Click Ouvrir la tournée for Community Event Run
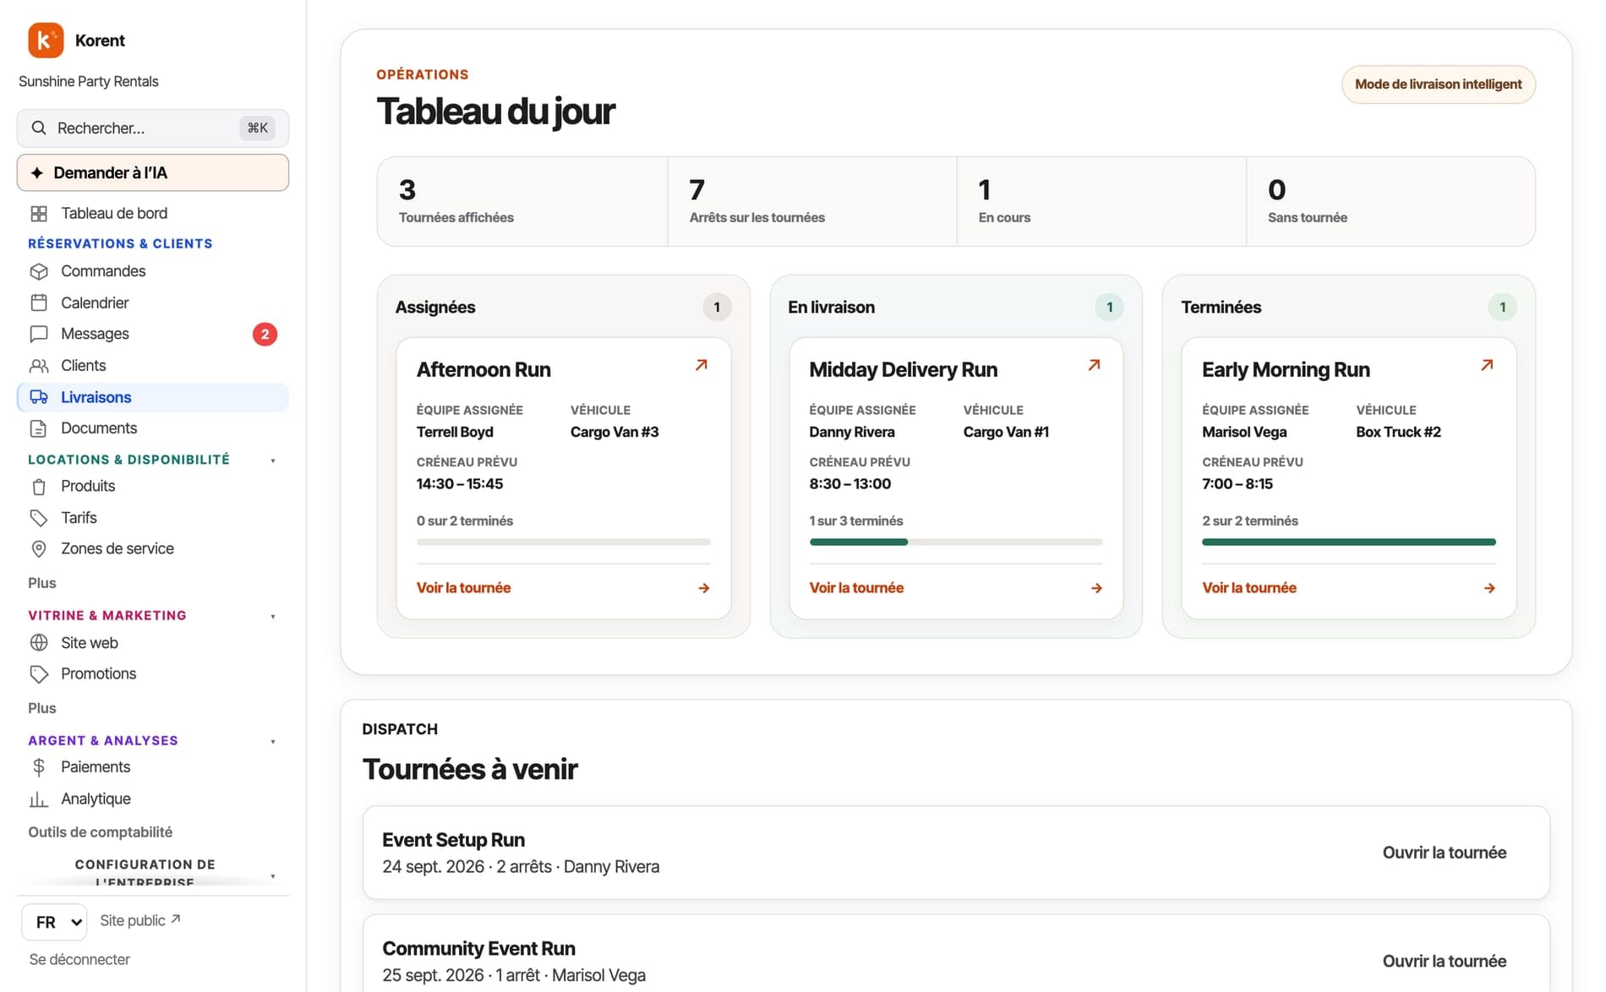 tap(1445, 962)
